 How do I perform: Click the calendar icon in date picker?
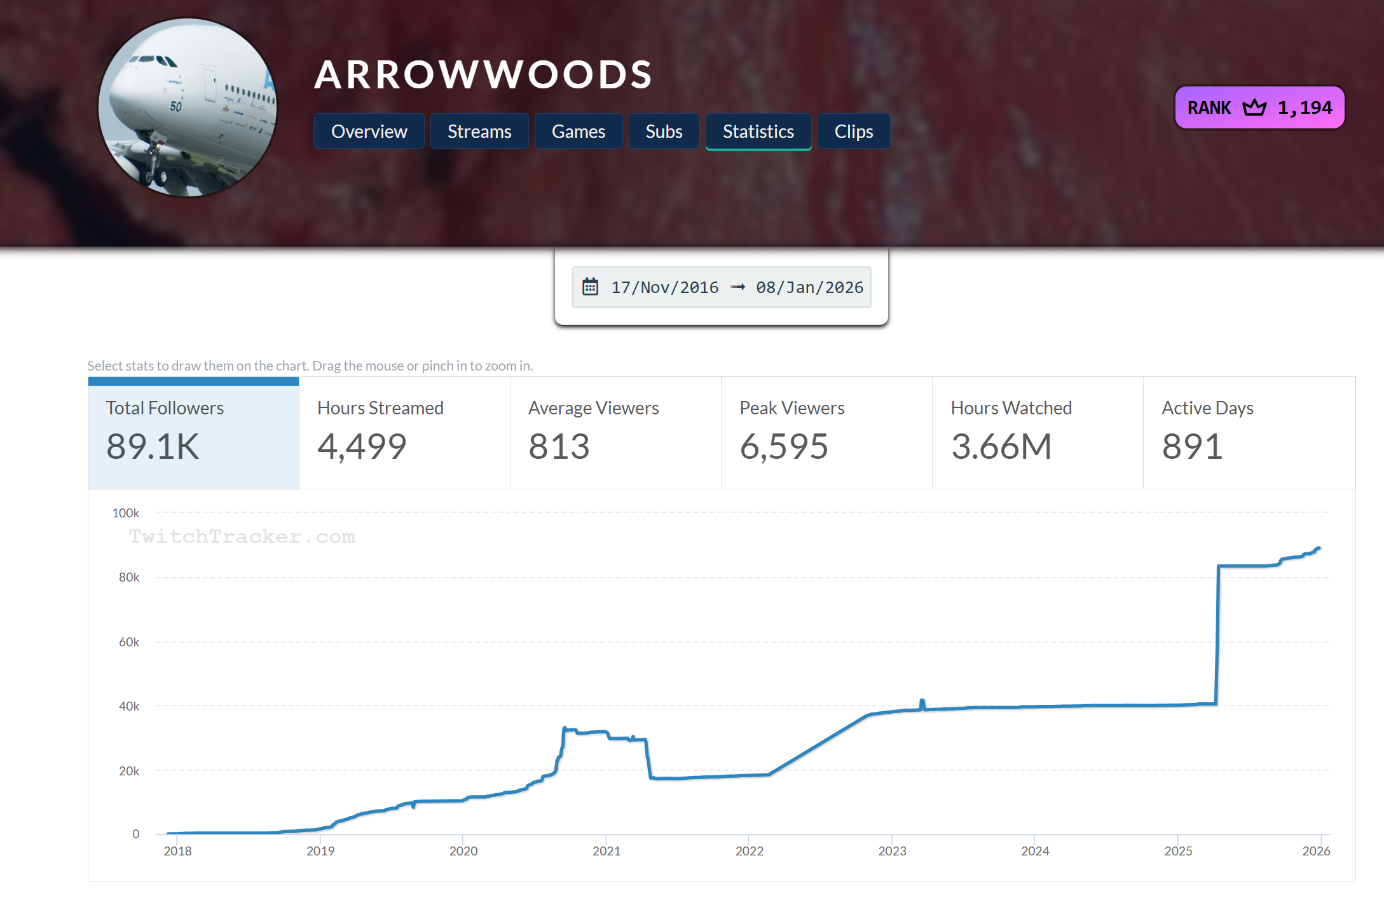pyautogui.click(x=590, y=287)
